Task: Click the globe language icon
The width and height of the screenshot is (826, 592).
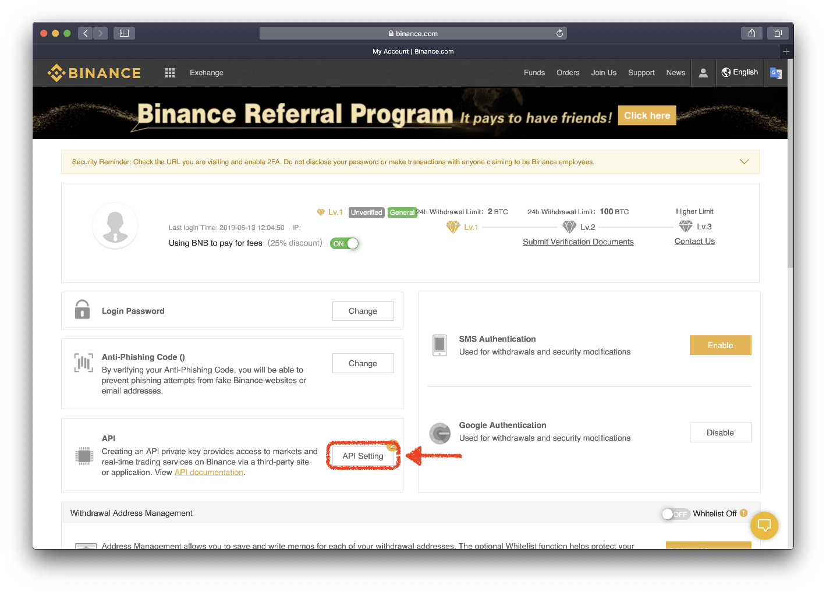Action: (x=726, y=72)
